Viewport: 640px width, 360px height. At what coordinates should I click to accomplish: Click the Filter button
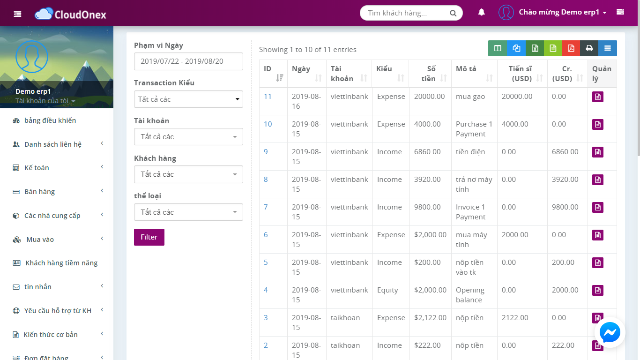point(149,237)
